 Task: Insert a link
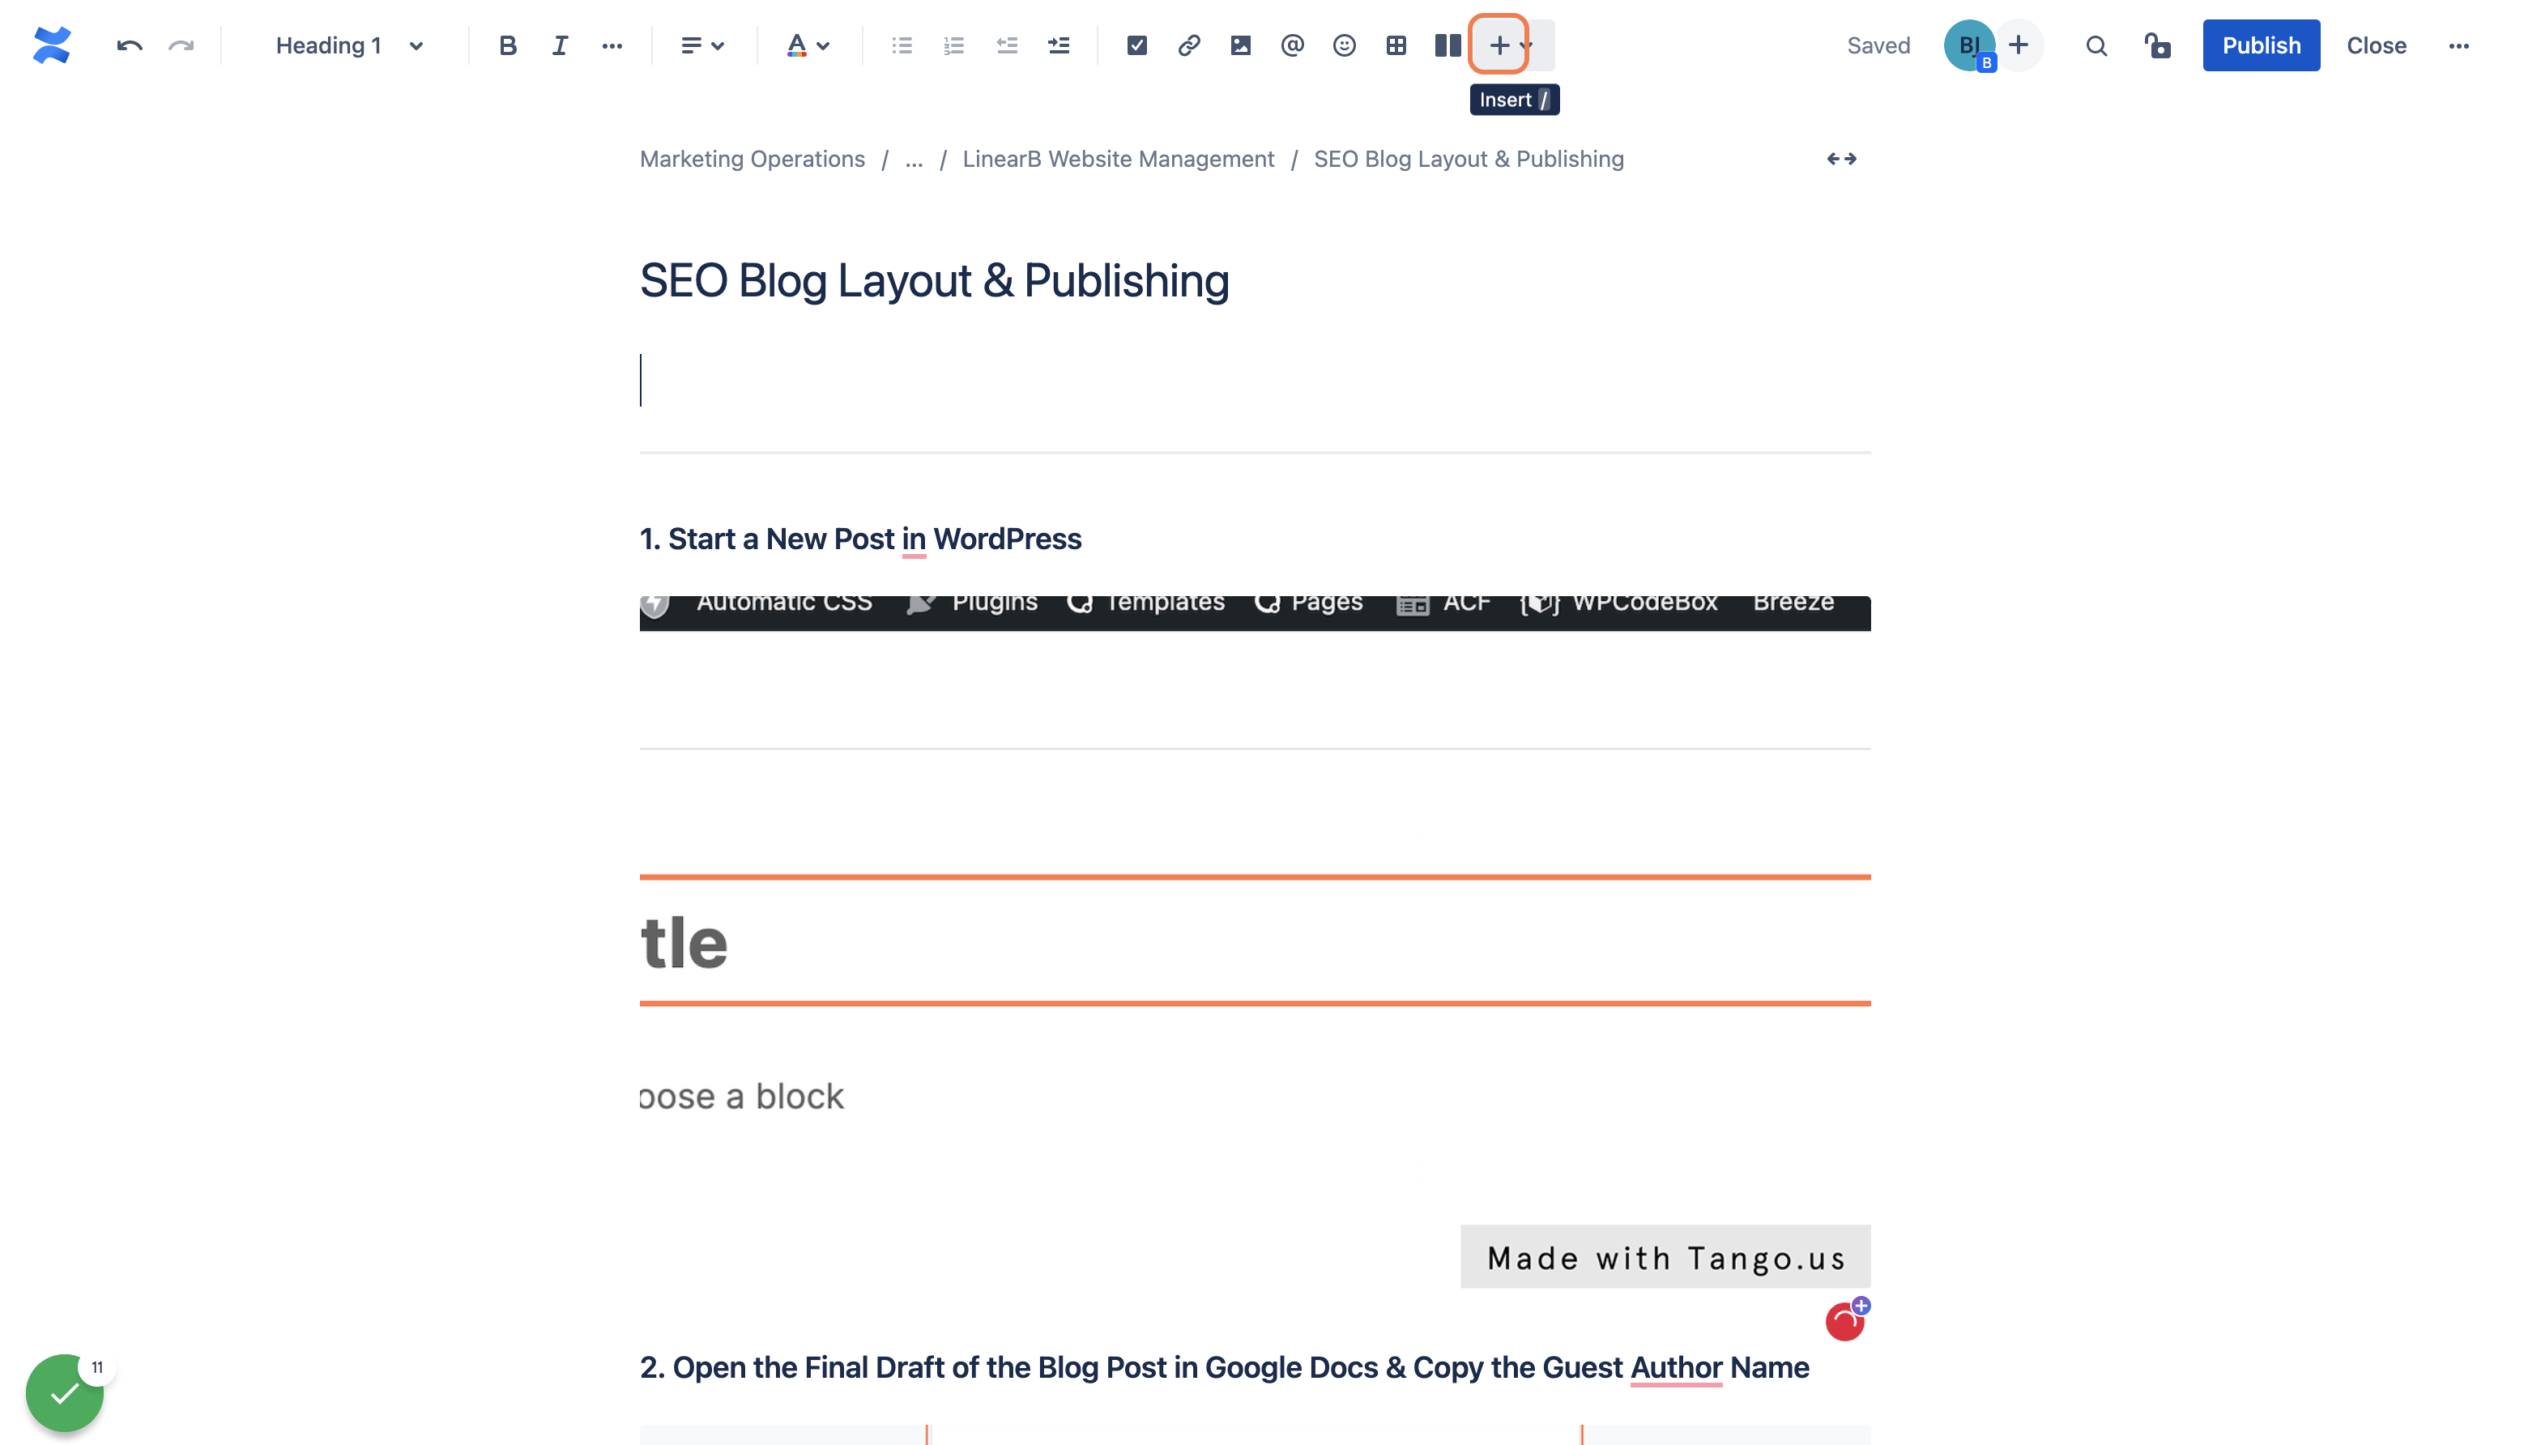coord(1189,45)
